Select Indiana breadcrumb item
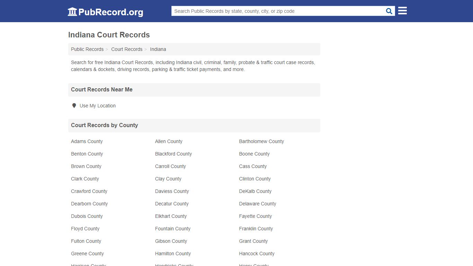This screenshot has height=266, width=473. [158, 49]
